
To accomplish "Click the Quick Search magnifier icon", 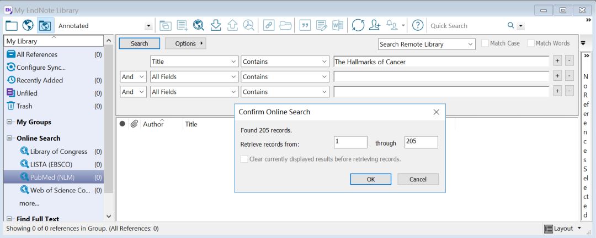I will click(x=510, y=25).
